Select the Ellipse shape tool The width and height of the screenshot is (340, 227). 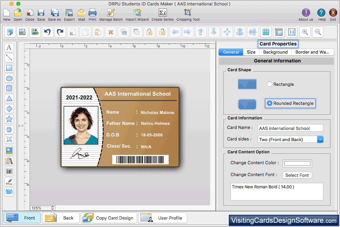[9, 78]
